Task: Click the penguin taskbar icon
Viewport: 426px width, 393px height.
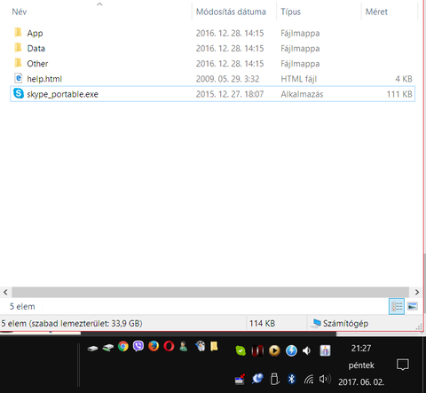Action: pos(200,346)
